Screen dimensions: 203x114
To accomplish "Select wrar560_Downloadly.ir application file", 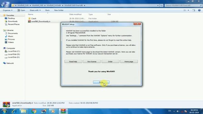I will point(41,22).
